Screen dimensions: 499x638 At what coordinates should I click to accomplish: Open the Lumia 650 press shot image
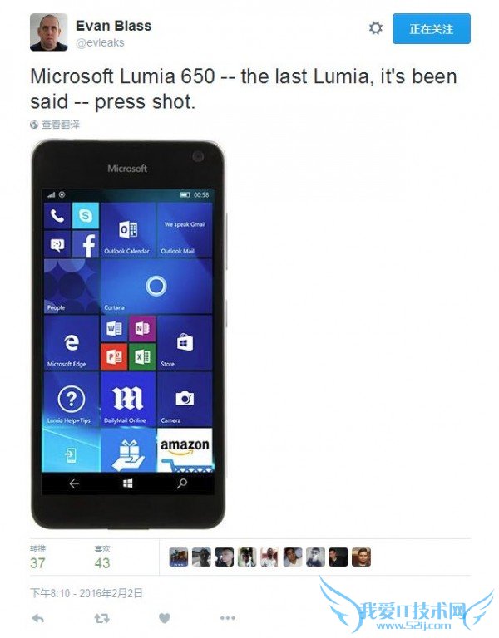click(127, 334)
